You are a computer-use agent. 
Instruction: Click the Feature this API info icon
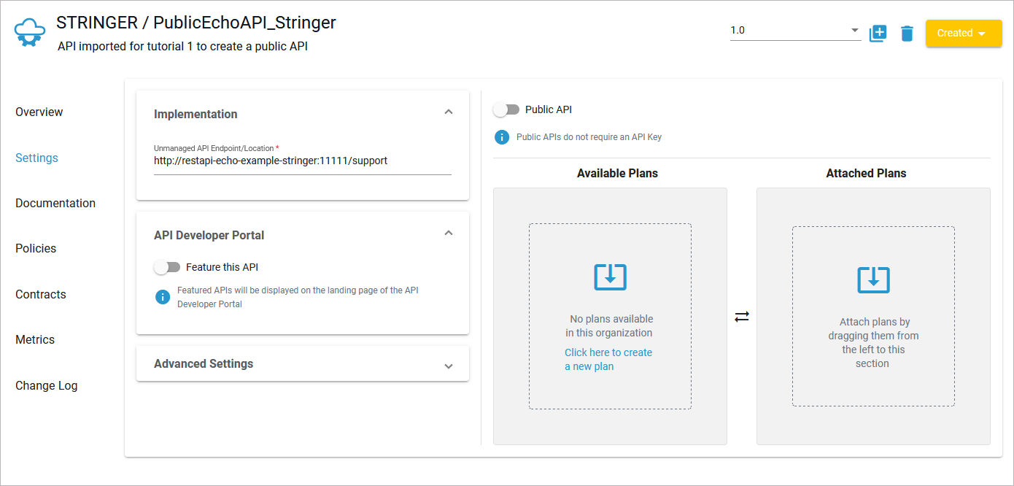click(x=163, y=297)
